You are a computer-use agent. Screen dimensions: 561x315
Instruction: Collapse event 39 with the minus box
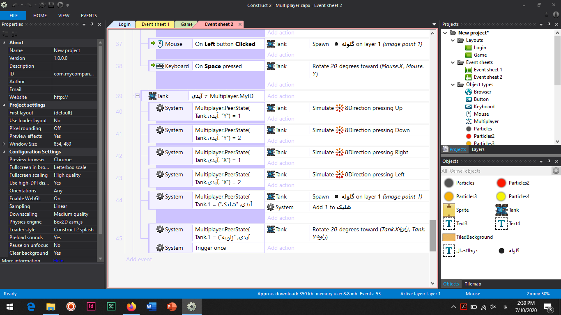pos(137,96)
